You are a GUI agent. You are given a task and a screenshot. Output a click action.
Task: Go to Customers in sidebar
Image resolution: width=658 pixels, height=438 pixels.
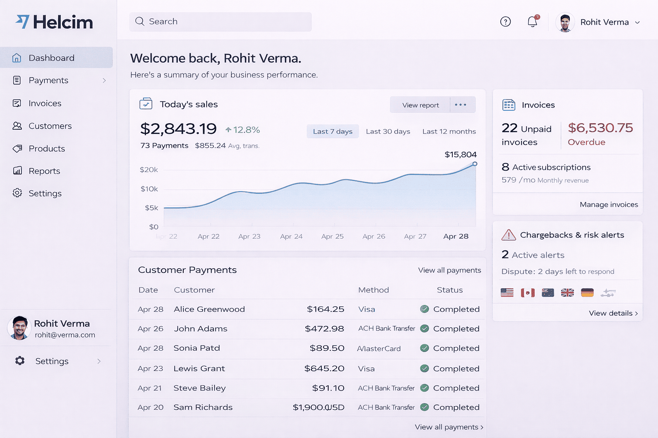pyautogui.click(x=50, y=126)
